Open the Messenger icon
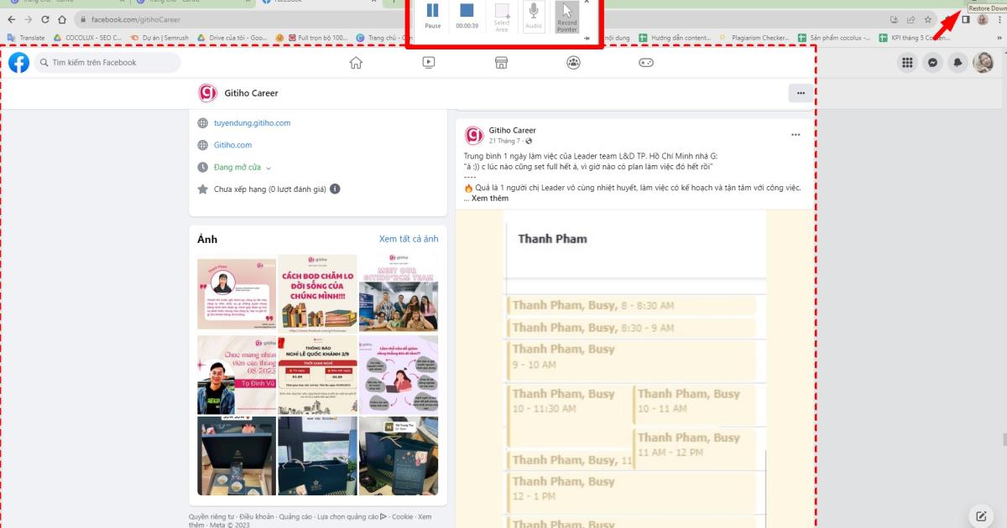The image size is (1007, 528). [x=932, y=62]
